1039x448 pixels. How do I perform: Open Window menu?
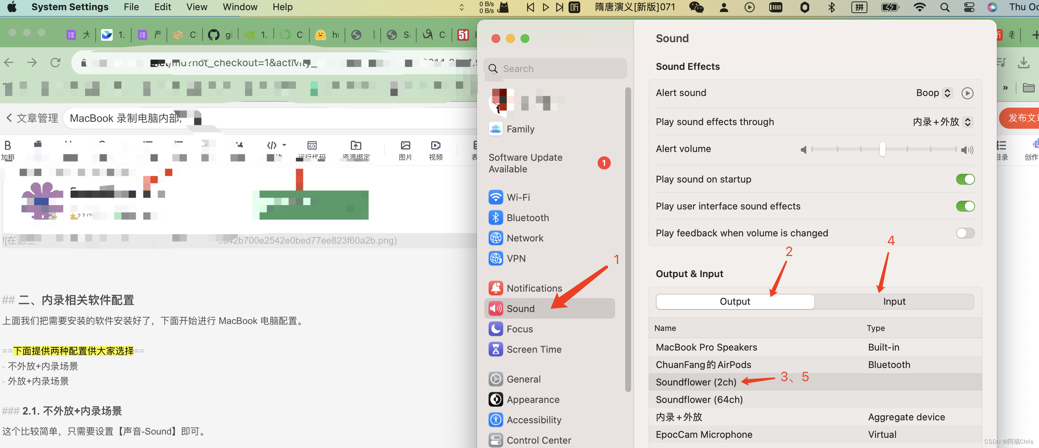pos(240,7)
